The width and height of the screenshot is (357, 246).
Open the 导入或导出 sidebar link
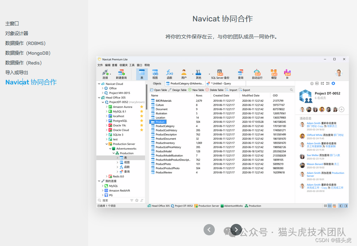tap(17, 72)
